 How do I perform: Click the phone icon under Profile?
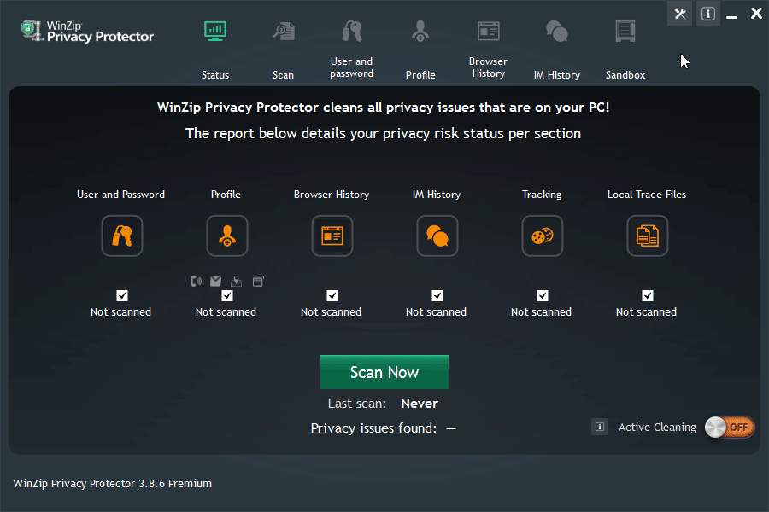pyautogui.click(x=197, y=281)
